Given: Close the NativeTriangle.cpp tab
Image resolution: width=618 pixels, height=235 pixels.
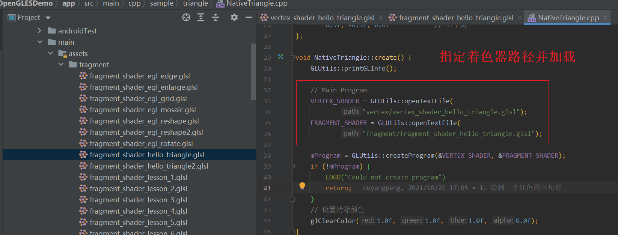Looking at the screenshot, I should pos(605,18).
